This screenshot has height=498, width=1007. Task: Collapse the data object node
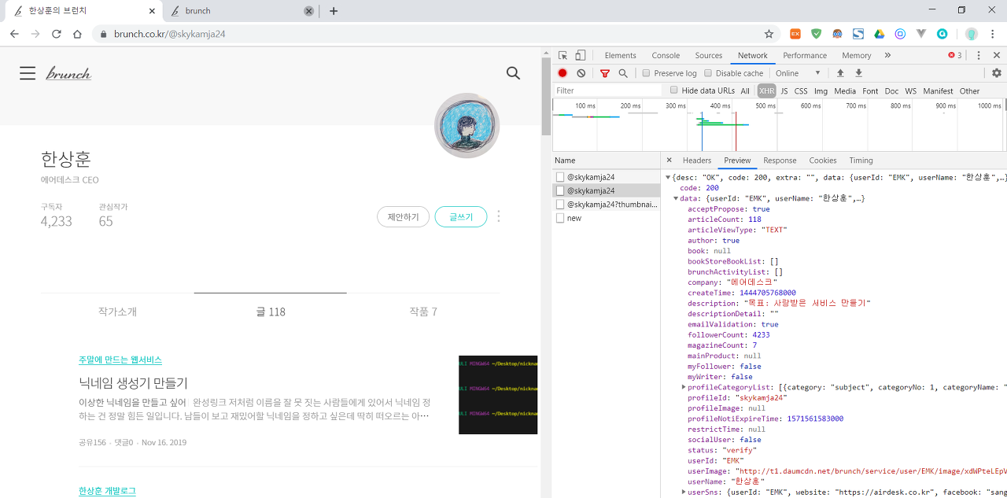(x=676, y=198)
